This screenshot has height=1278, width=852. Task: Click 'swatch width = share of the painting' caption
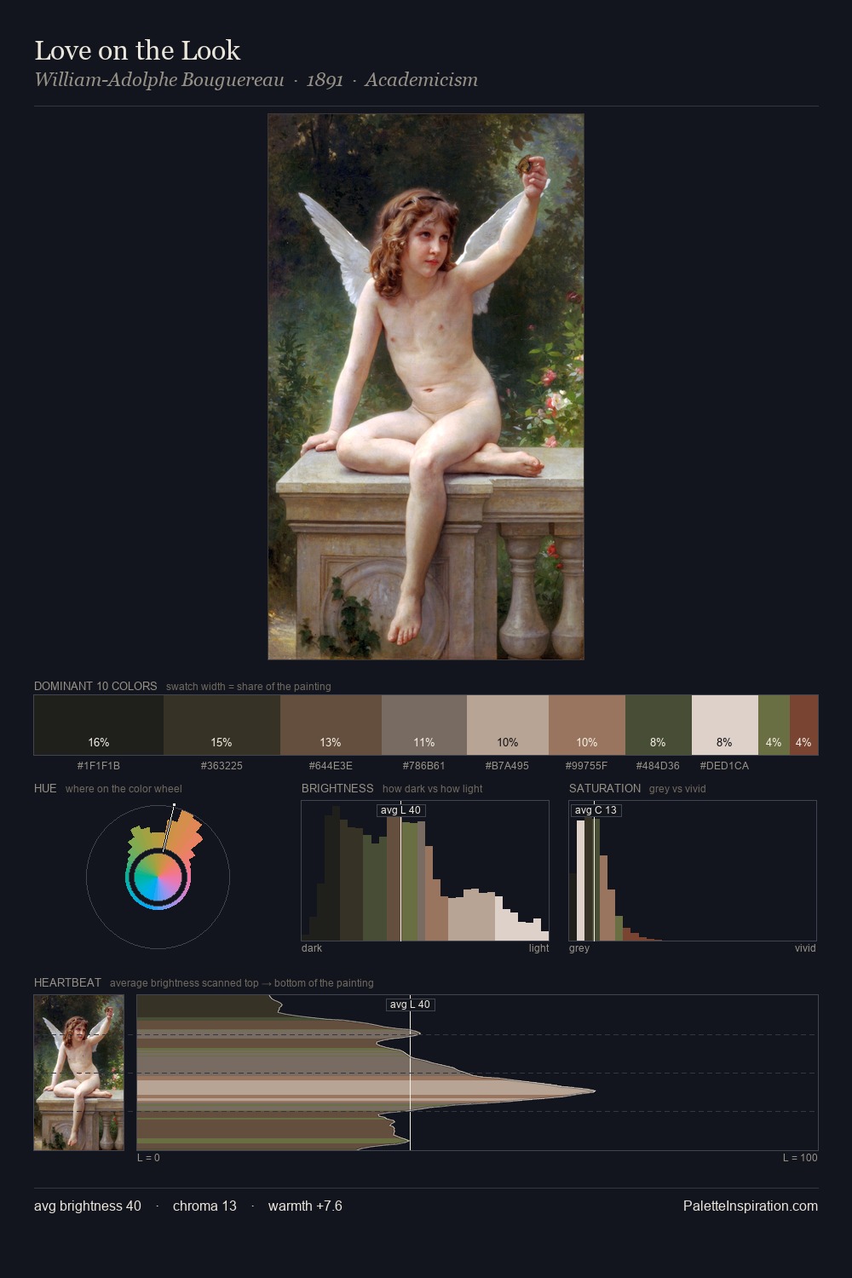[x=249, y=687]
